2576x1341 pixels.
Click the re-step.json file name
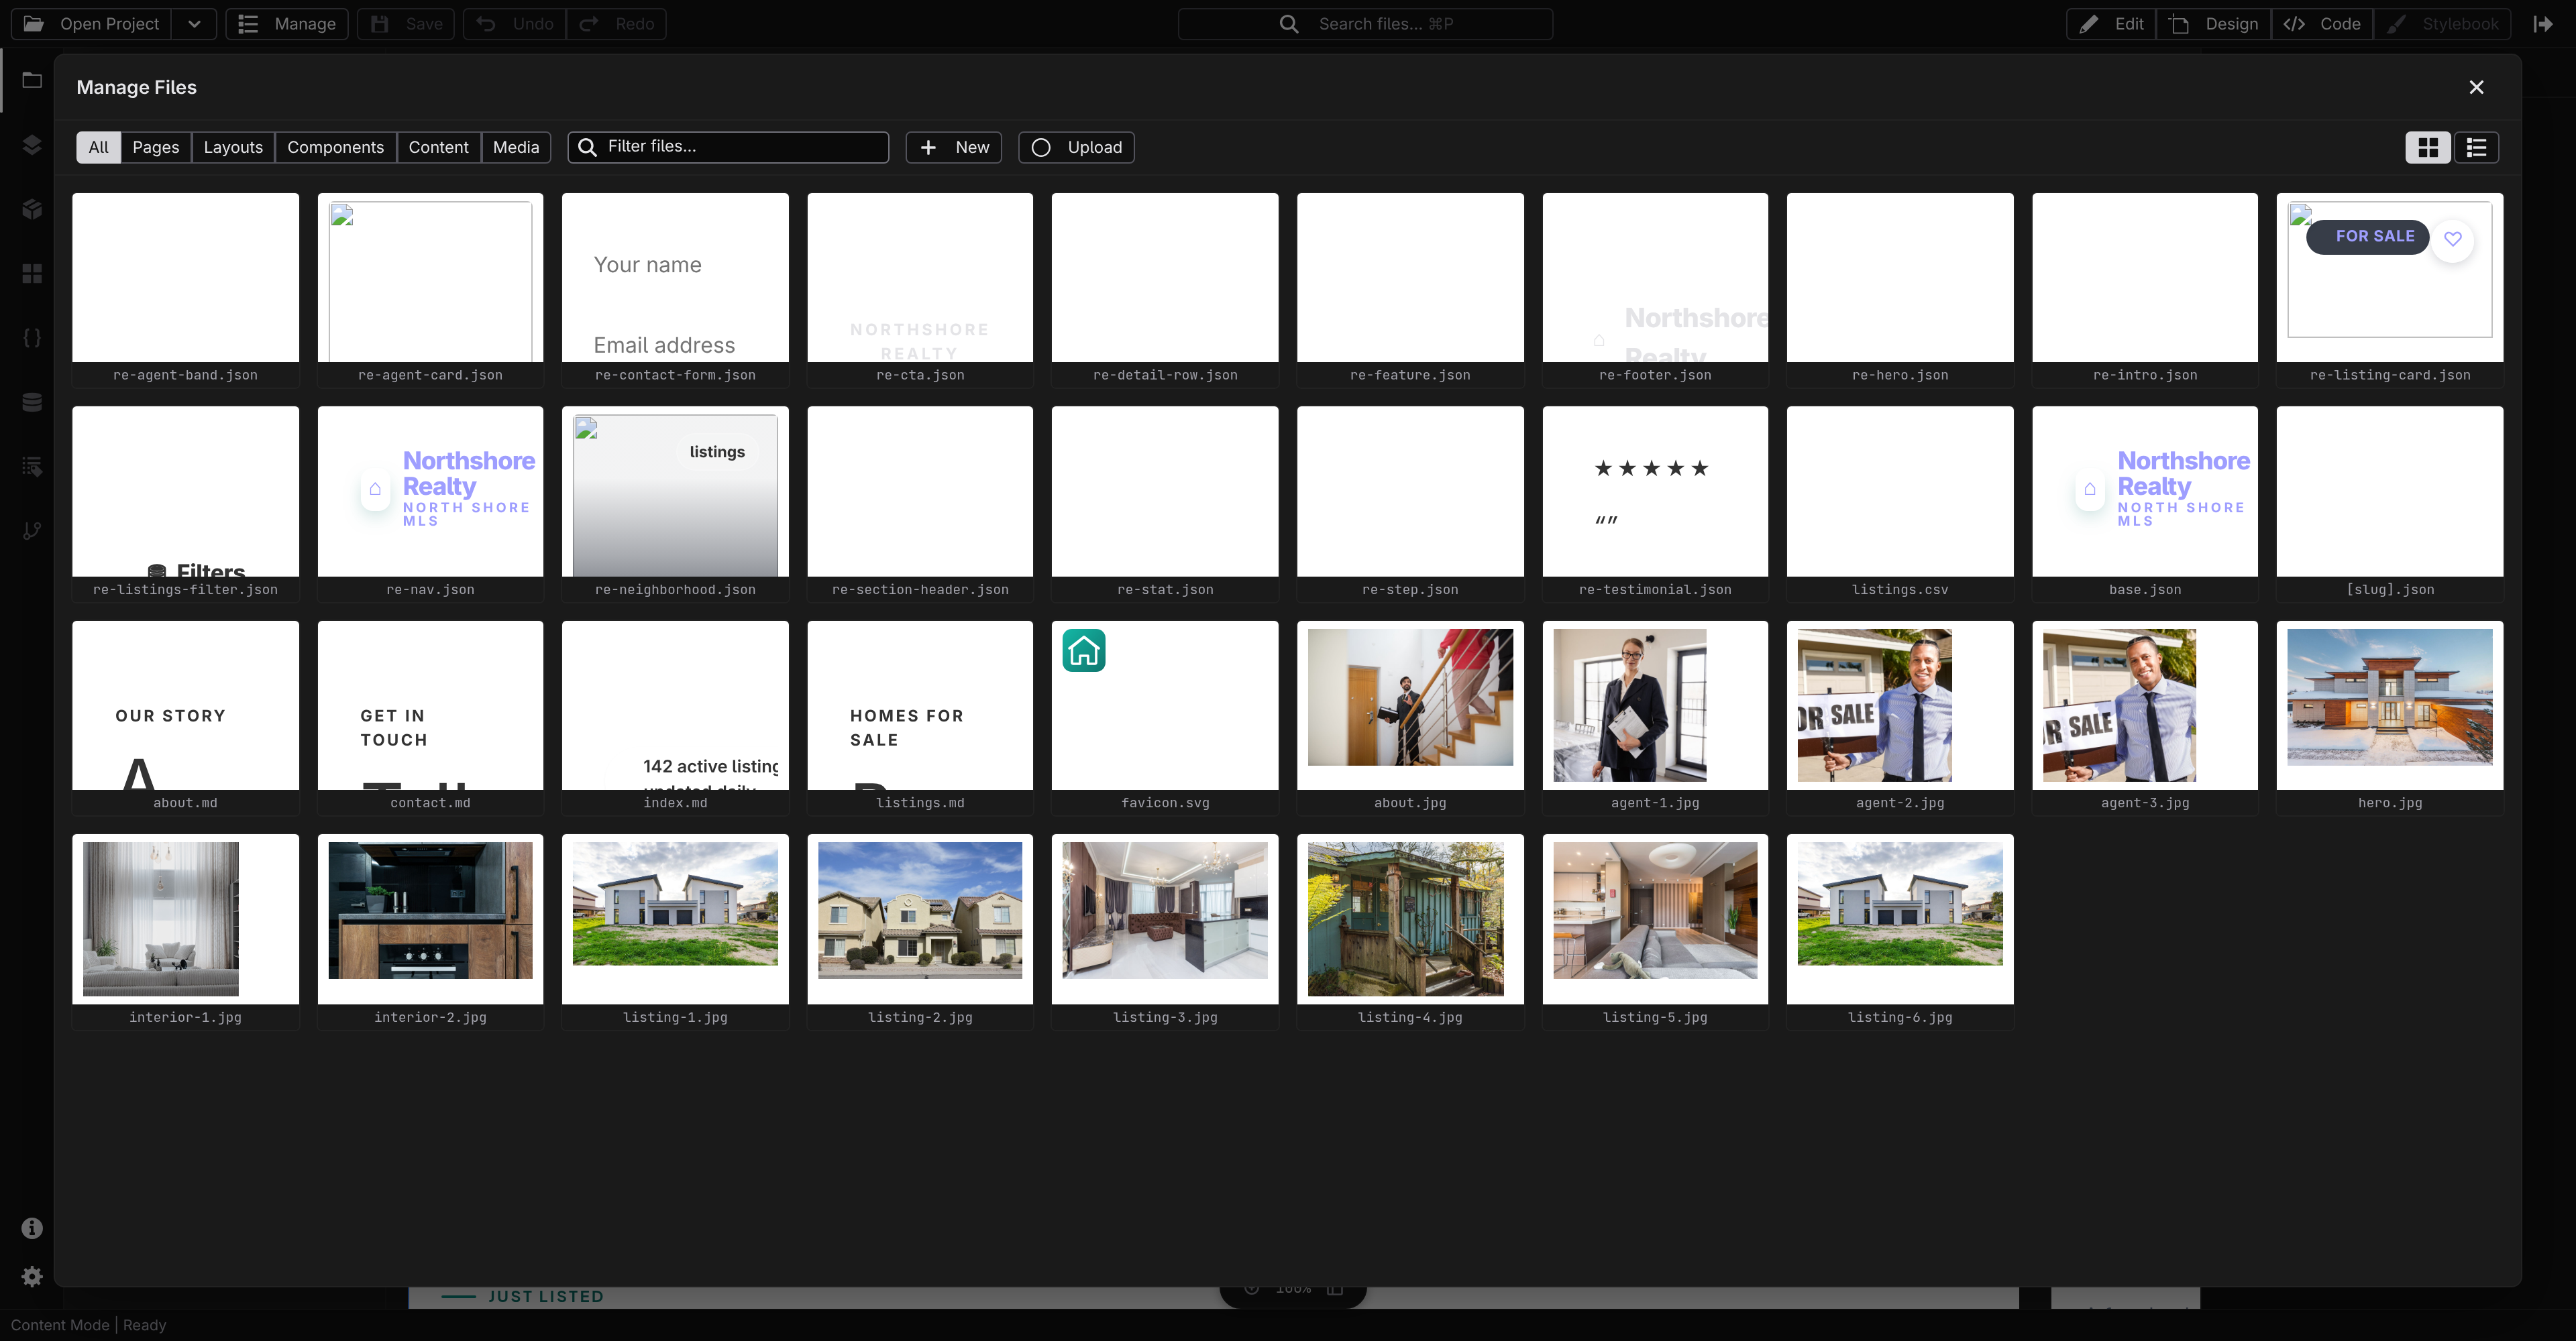pyautogui.click(x=1410, y=589)
